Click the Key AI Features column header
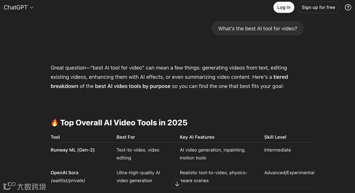The width and height of the screenshot is (355, 193). pos(197,137)
